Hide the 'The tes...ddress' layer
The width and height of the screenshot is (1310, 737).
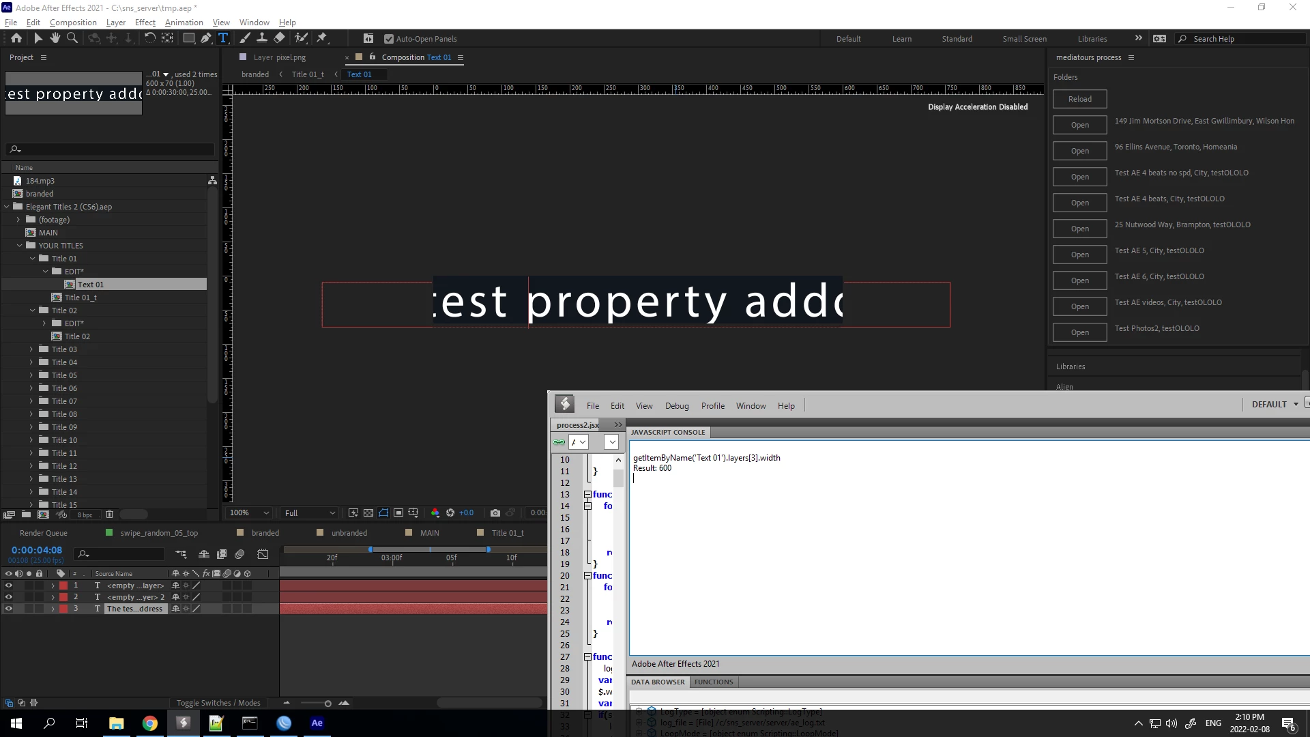(x=9, y=609)
